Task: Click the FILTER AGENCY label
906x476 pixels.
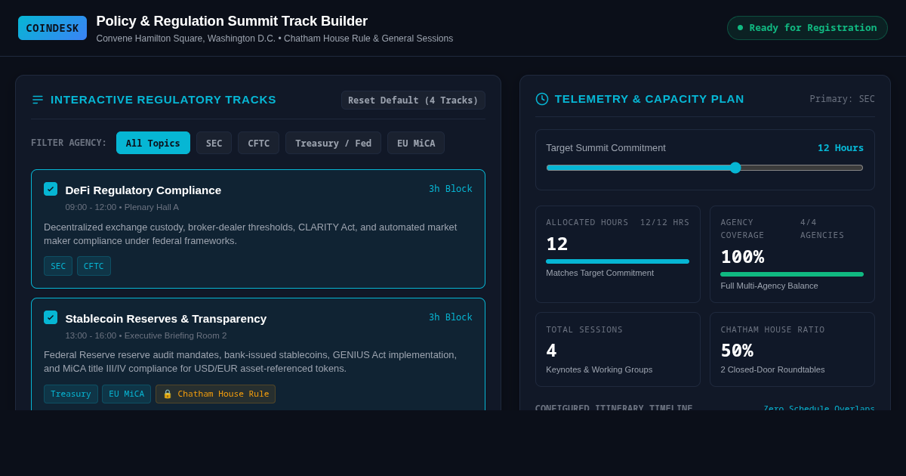Action: click(x=69, y=143)
